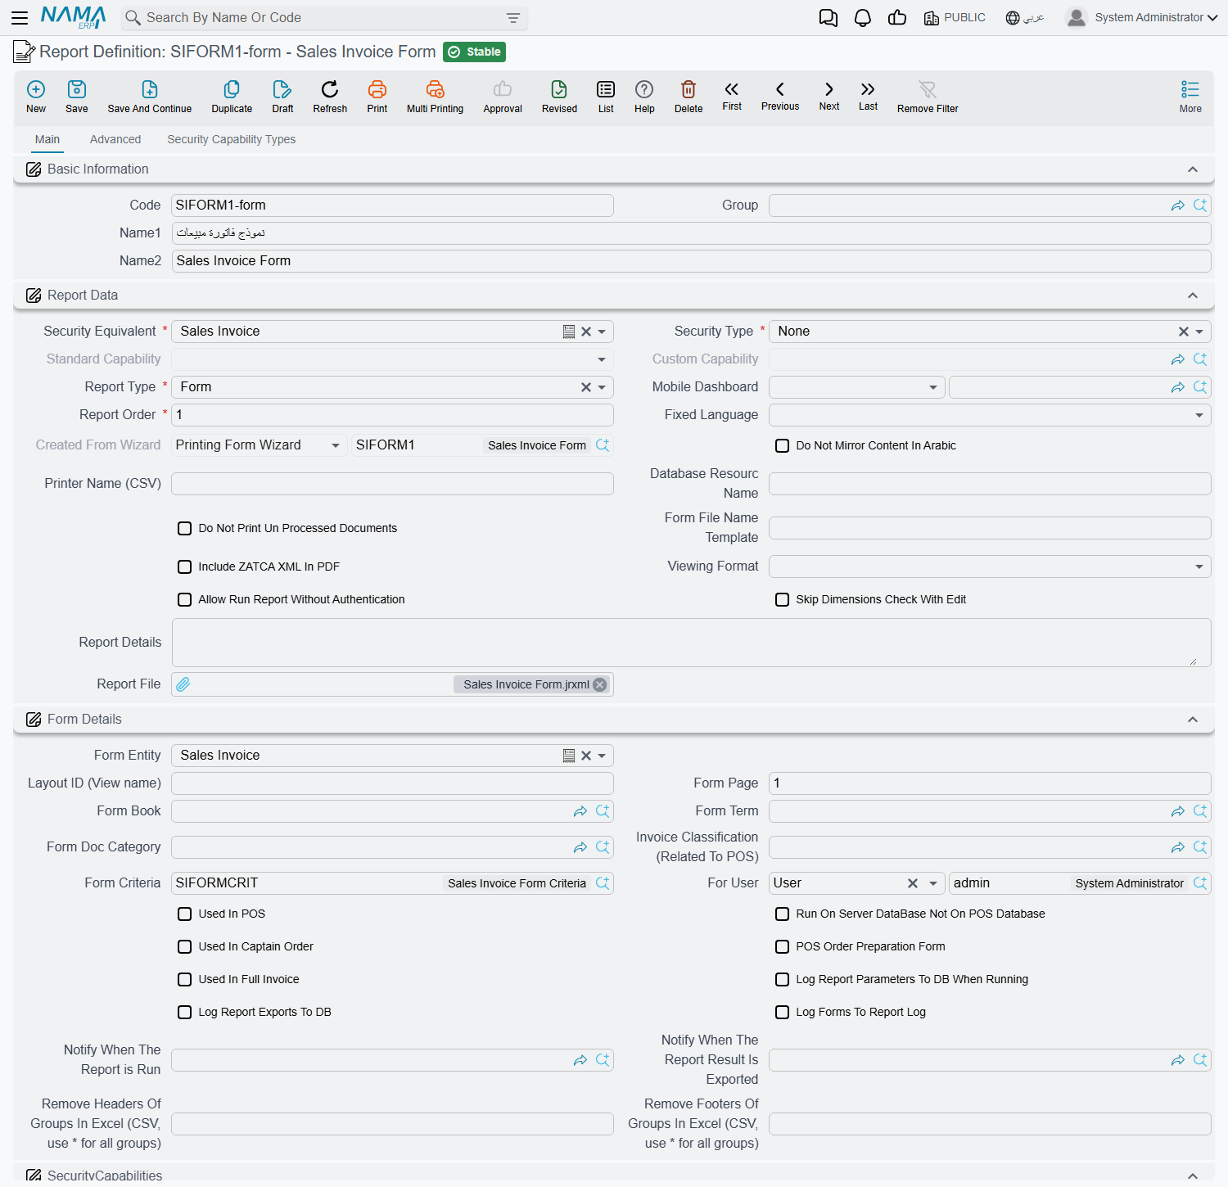Collapse the Basic Information section
This screenshot has height=1187, width=1228.
pyautogui.click(x=1193, y=169)
